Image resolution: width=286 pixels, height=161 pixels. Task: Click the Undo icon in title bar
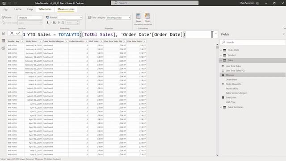pyautogui.click(x=10, y=3)
